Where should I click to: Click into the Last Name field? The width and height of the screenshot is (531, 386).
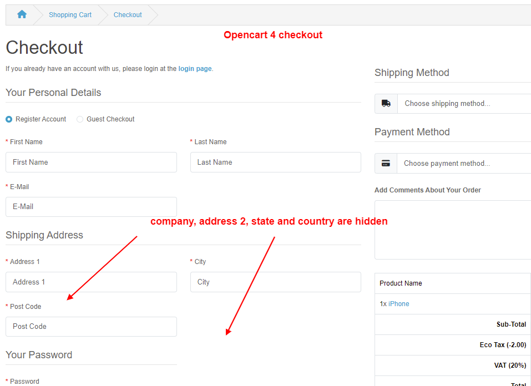tap(275, 162)
